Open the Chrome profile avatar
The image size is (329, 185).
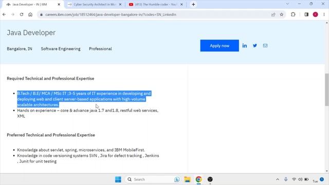(x=315, y=14)
